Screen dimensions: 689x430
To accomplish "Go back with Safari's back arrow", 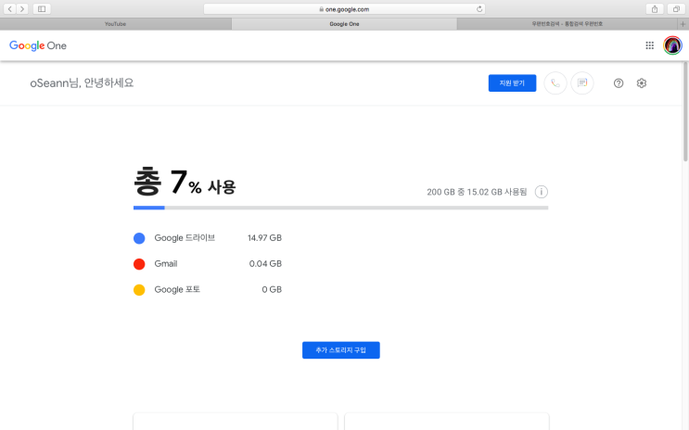I will 9,8.
